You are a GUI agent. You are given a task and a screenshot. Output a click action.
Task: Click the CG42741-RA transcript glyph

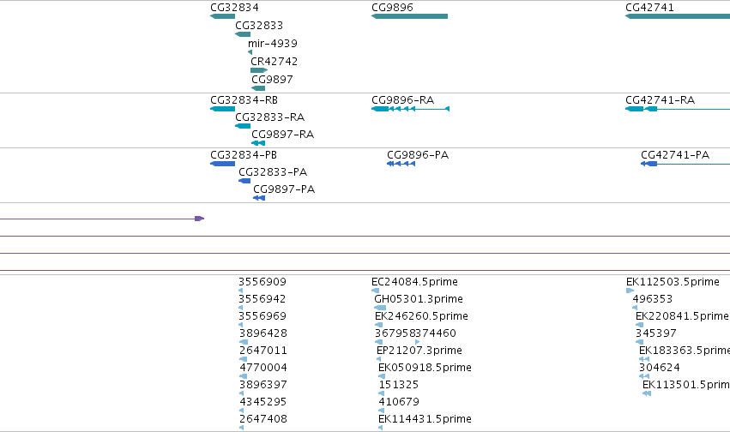click(678, 109)
